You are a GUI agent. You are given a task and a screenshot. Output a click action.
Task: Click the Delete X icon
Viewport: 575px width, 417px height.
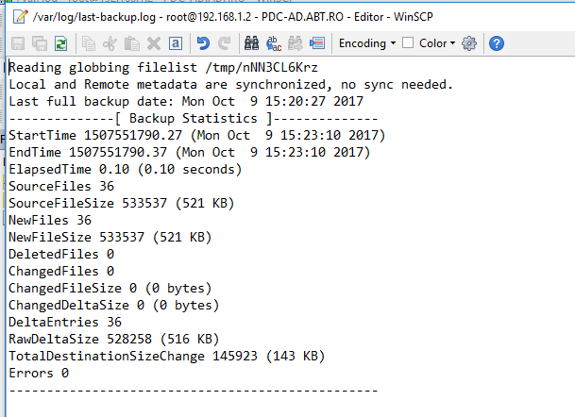point(154,43)
